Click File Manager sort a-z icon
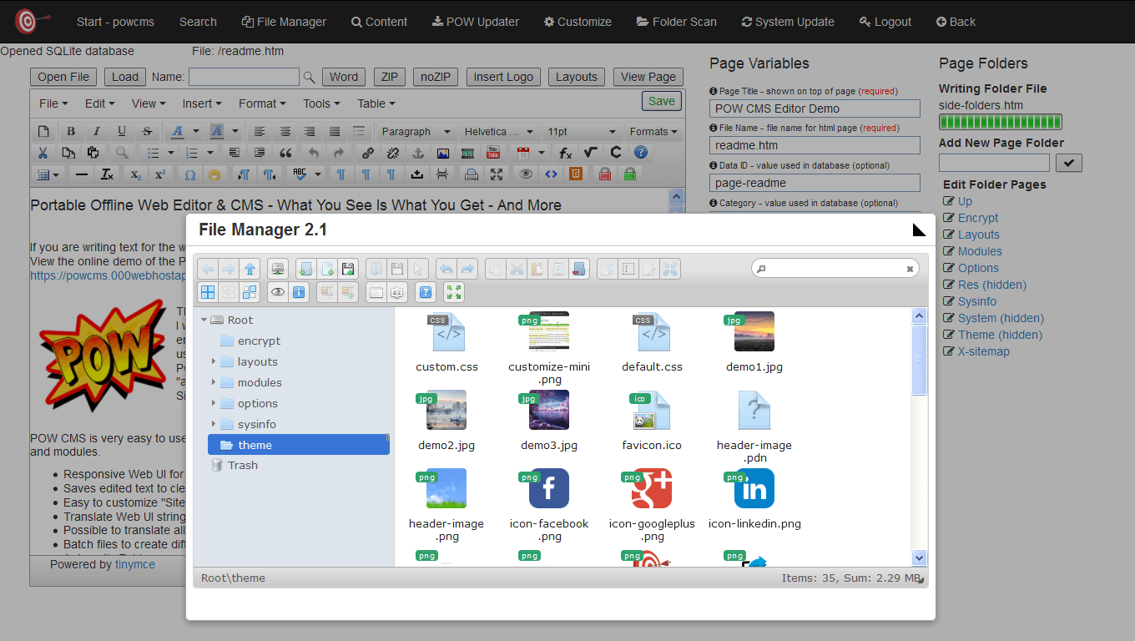 tap(396, 293)
